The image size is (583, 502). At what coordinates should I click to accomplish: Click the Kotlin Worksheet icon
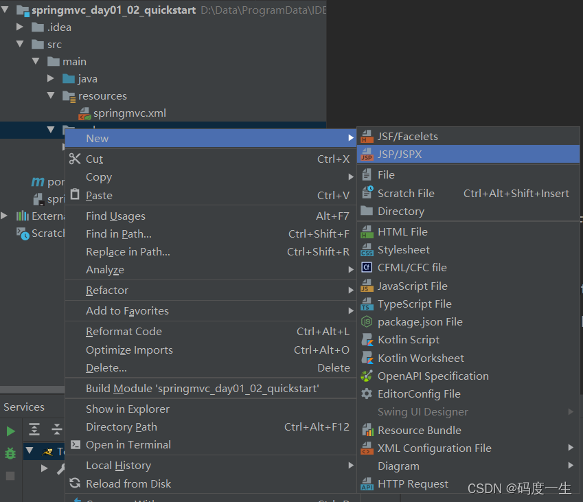pyautogui.click(x=367, y=358)
